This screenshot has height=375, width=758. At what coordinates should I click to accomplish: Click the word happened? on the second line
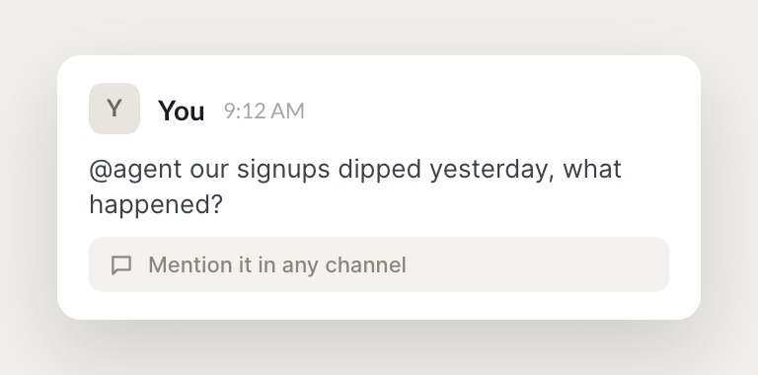point(156,205)
